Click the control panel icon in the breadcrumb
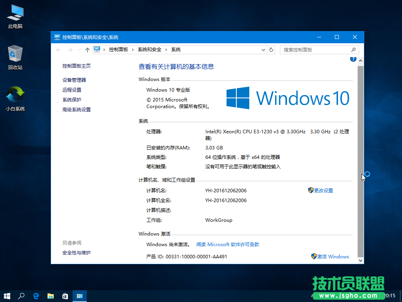 [x=97, y=50]
